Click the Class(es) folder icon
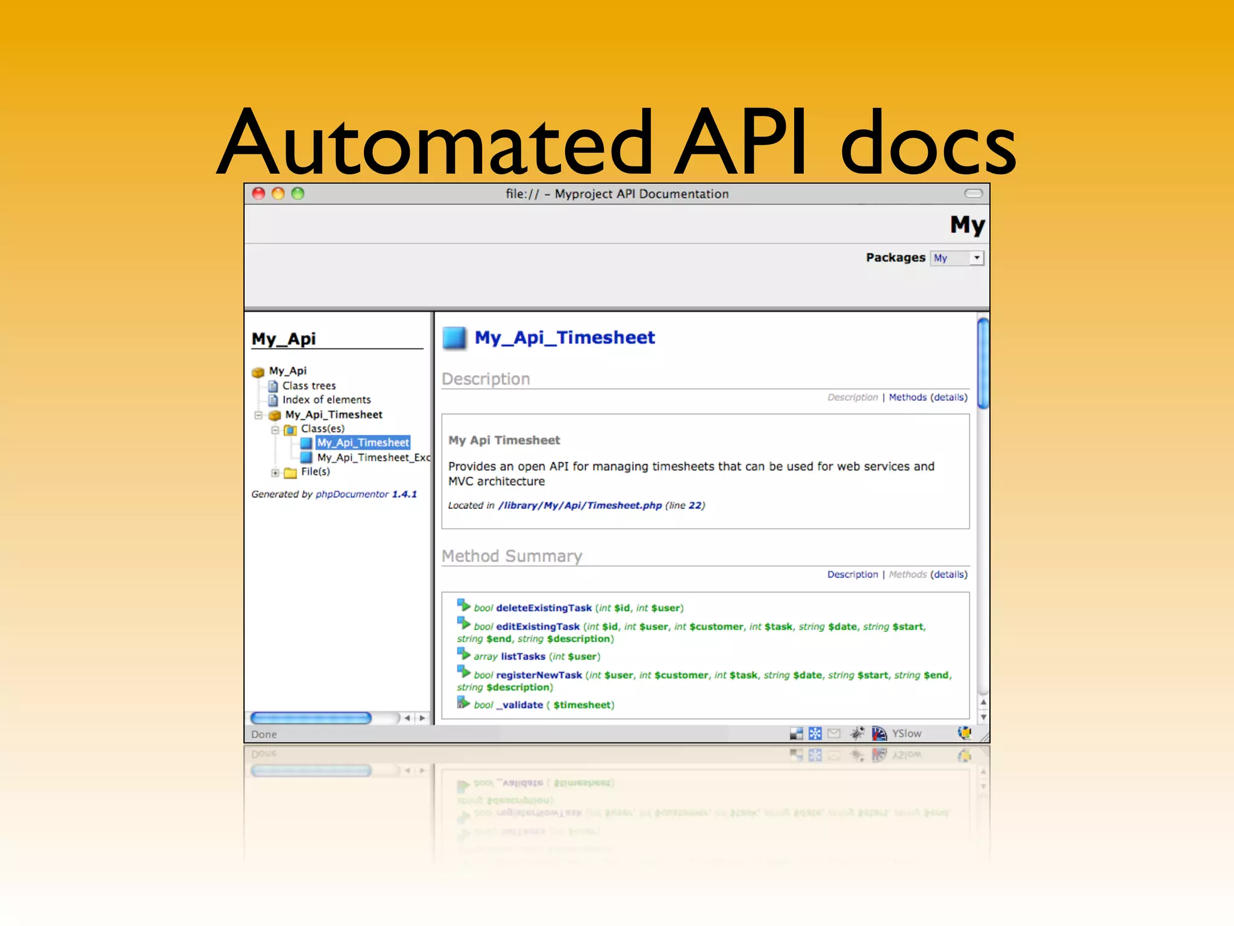The width and height of the screenshot is (1234, 926). pos(290,429)
